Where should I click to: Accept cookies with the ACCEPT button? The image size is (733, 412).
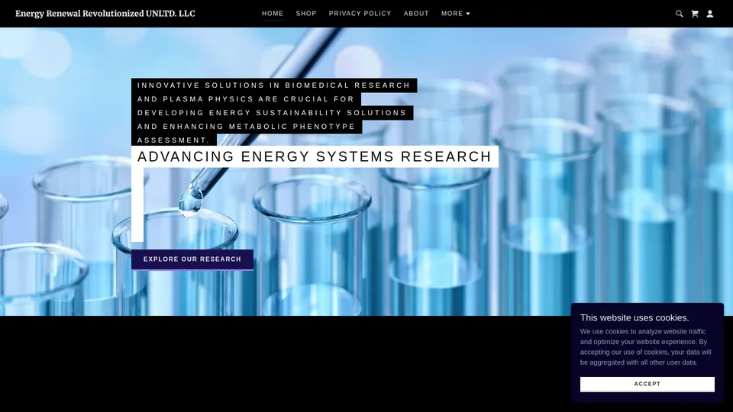pos(647,384)
